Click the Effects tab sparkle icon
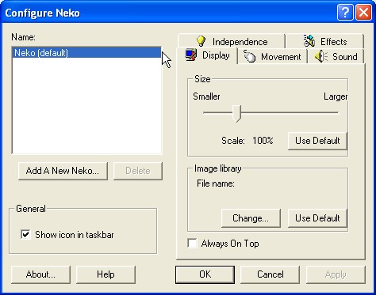 (x=309, y=41)
